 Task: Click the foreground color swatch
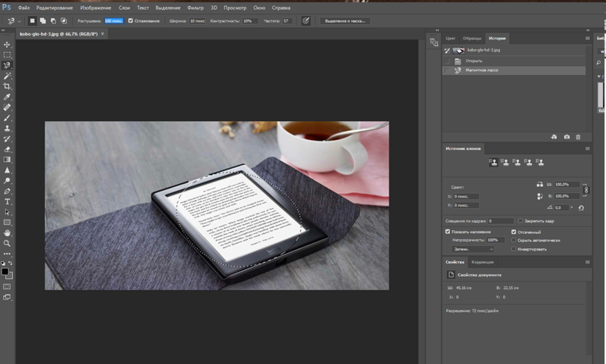pyautogui.click(x=5, y=270)
